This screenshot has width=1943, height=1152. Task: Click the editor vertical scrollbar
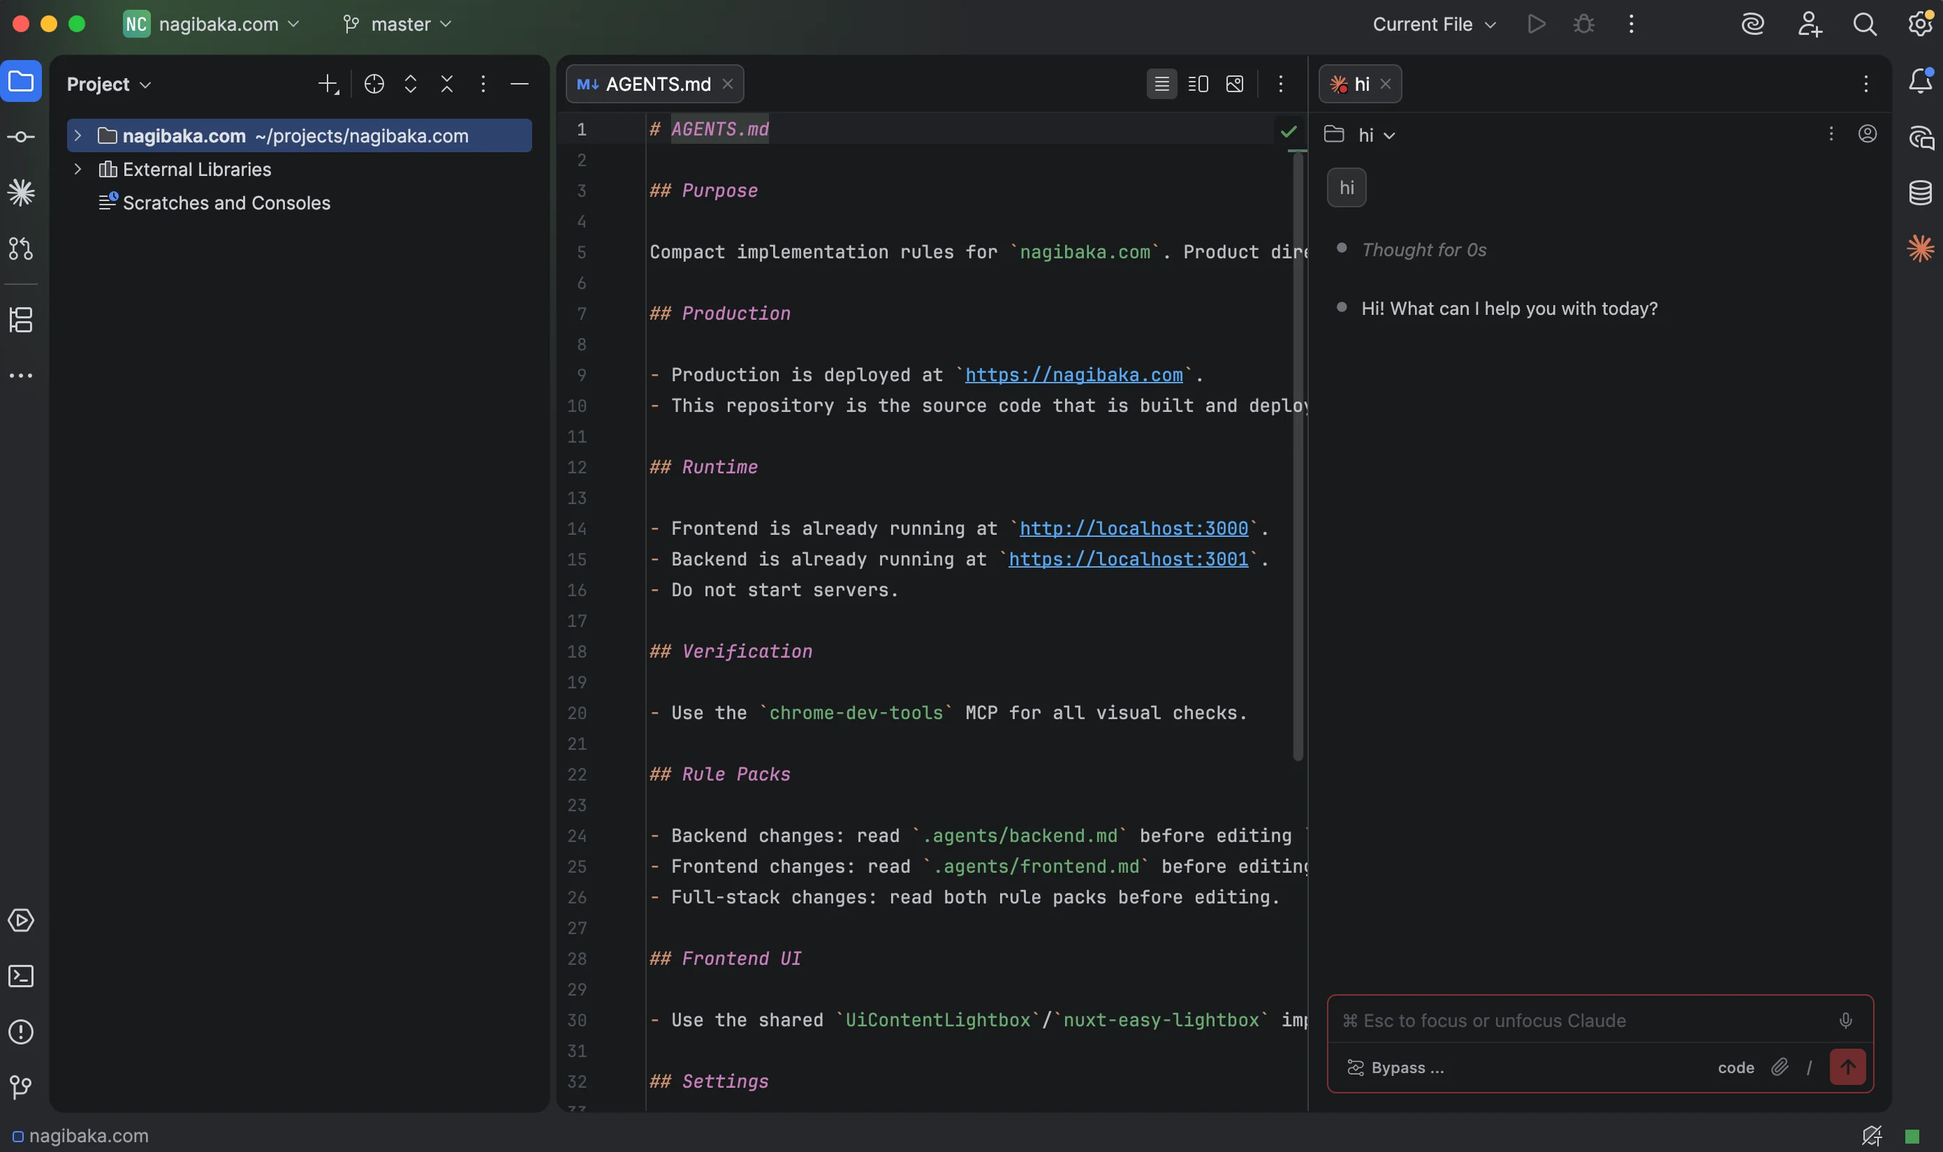tap(1298, 456)
